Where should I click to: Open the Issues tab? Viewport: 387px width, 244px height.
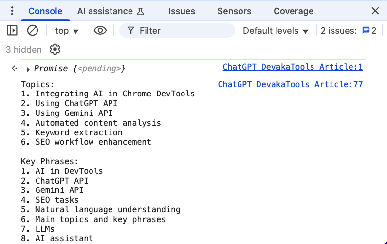(x=182, y=11)
